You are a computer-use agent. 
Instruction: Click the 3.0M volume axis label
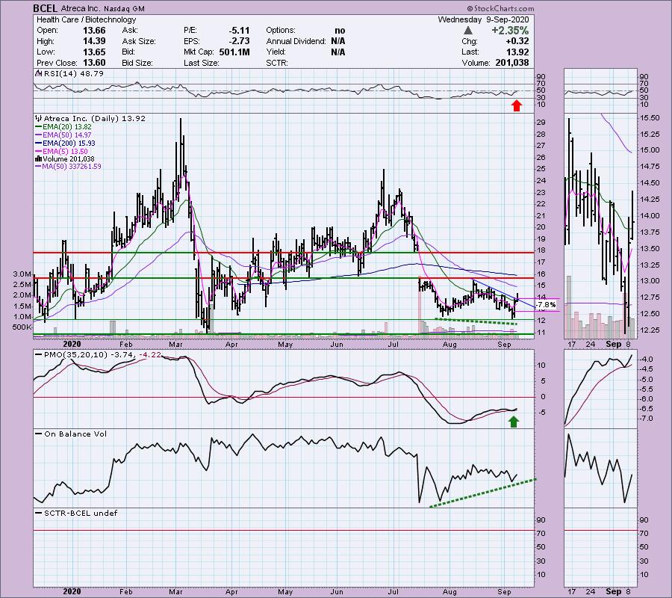coord(22,274)
